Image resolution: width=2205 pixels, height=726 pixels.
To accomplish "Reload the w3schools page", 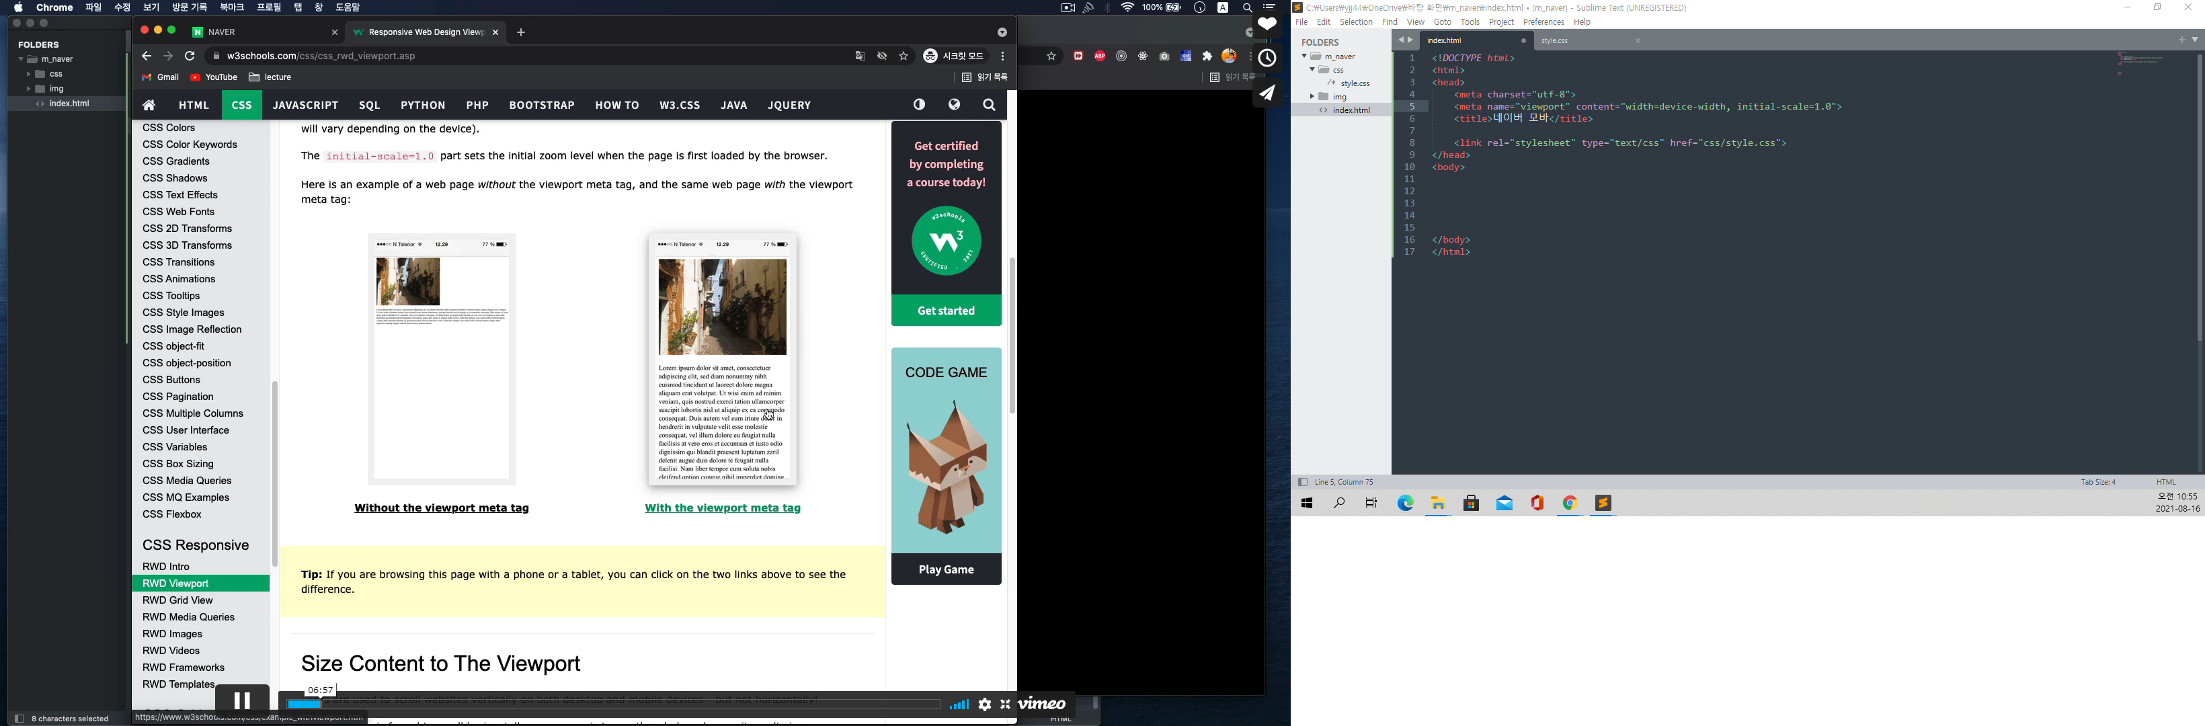I will [x=190, y=56].
